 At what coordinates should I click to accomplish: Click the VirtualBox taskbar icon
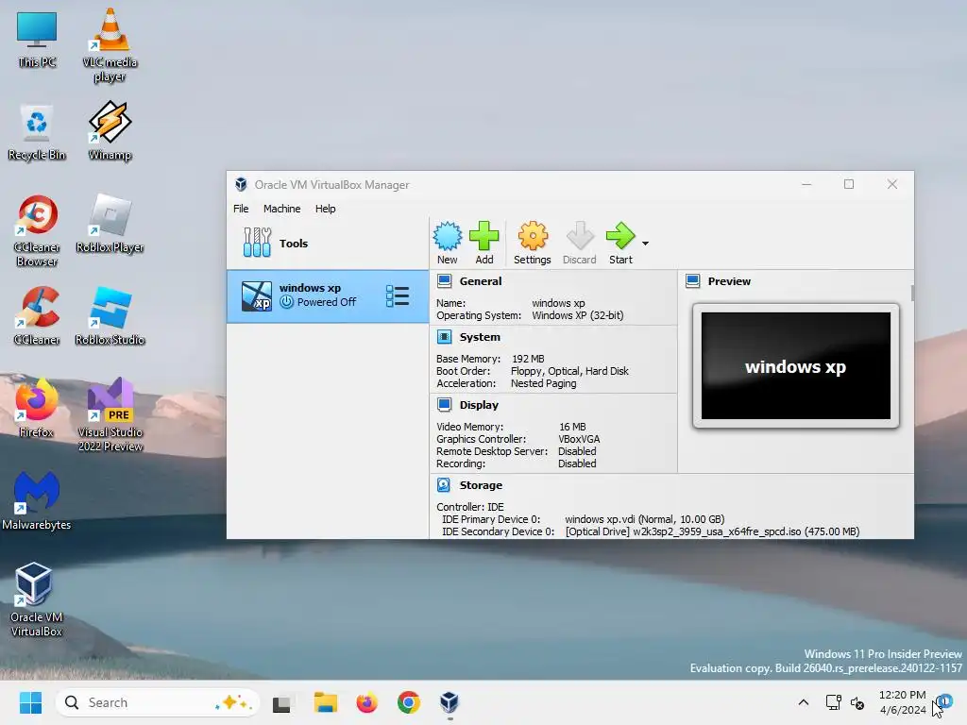click(x=450, y=702)
